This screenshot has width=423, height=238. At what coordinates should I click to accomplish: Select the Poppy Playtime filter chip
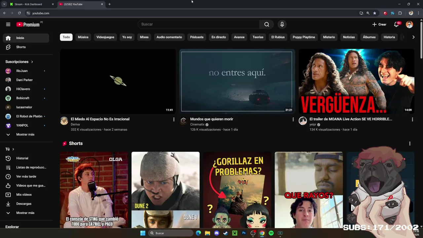point(304,37)
